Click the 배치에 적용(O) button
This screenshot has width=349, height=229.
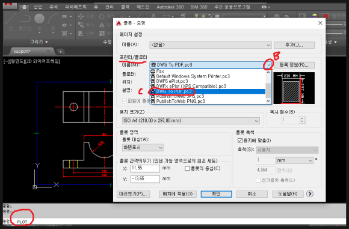(178, 194)
